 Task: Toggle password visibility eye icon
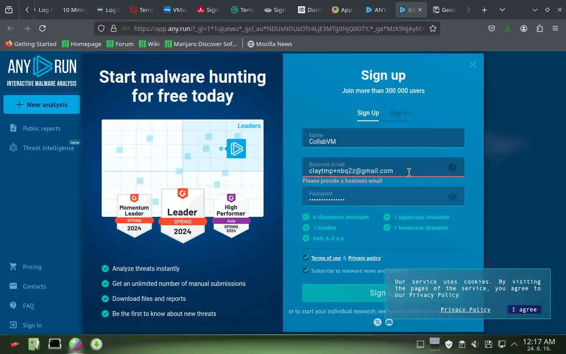point(452,196)
